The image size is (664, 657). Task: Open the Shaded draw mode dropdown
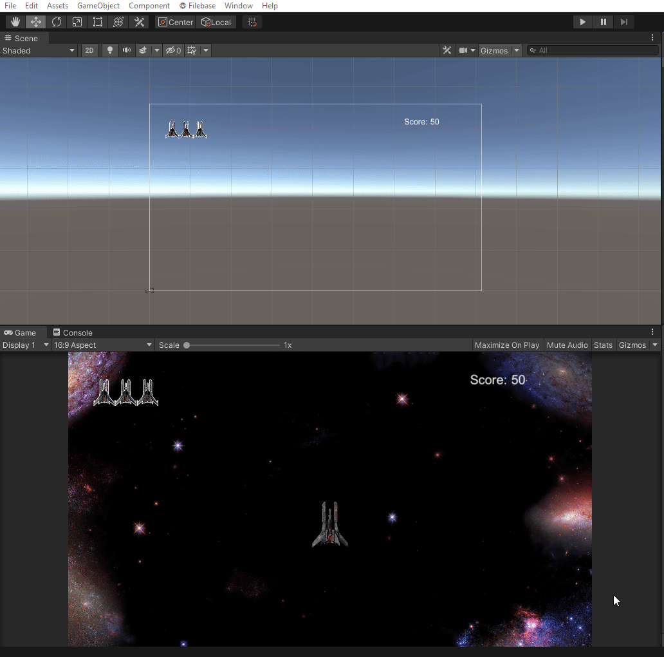point(39,50)
